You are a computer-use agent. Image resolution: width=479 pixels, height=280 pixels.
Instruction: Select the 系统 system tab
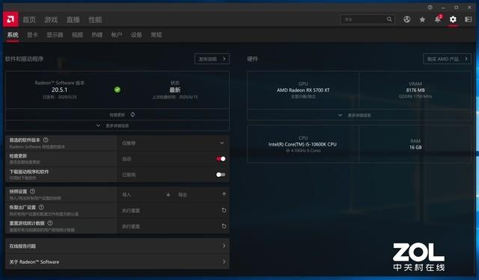click(13, 35)
